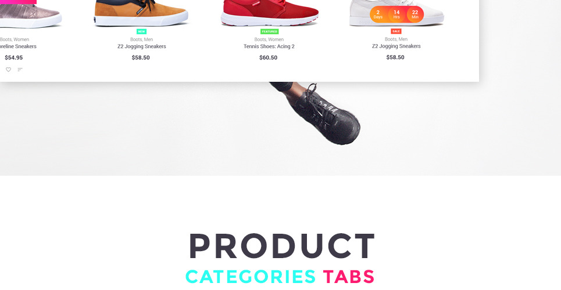Open Z2 Jogging Sneakers under NEW badge
This screenshot has width=561, height=290.
[142, 46]
